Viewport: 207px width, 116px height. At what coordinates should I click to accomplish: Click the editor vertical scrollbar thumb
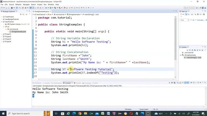click(x=175, y=39)
